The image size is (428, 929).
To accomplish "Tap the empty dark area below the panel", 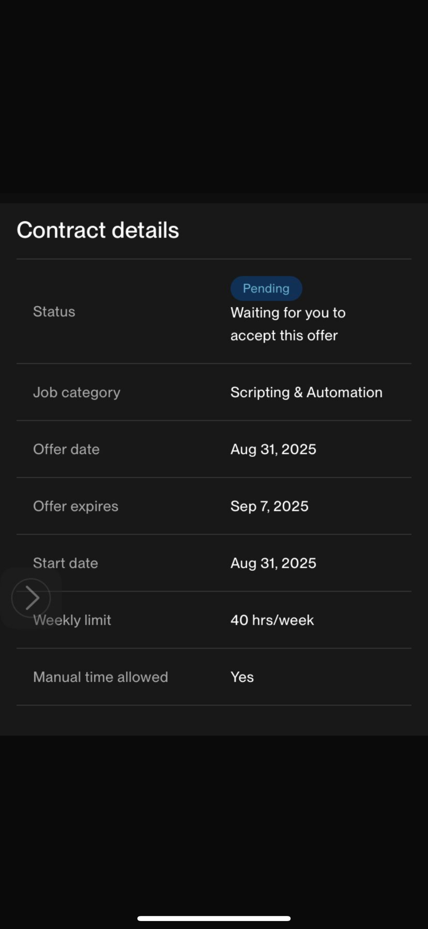I will [x=214, y=817].
